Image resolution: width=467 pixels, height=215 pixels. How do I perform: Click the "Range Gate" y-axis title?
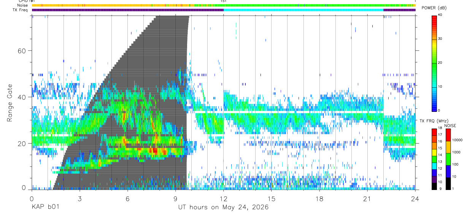pos(9,103)
